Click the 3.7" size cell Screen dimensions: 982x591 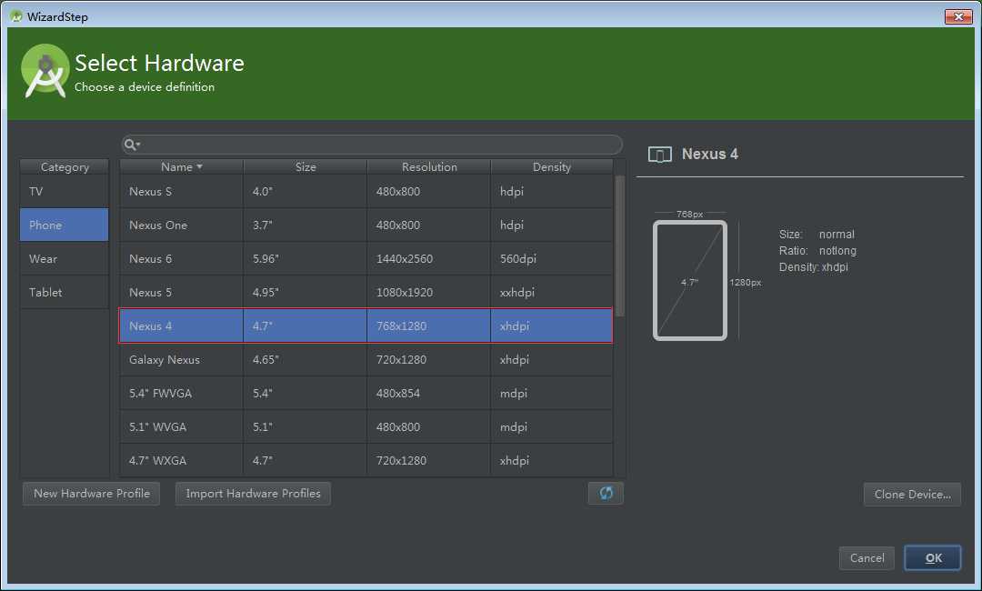point(305,225)
